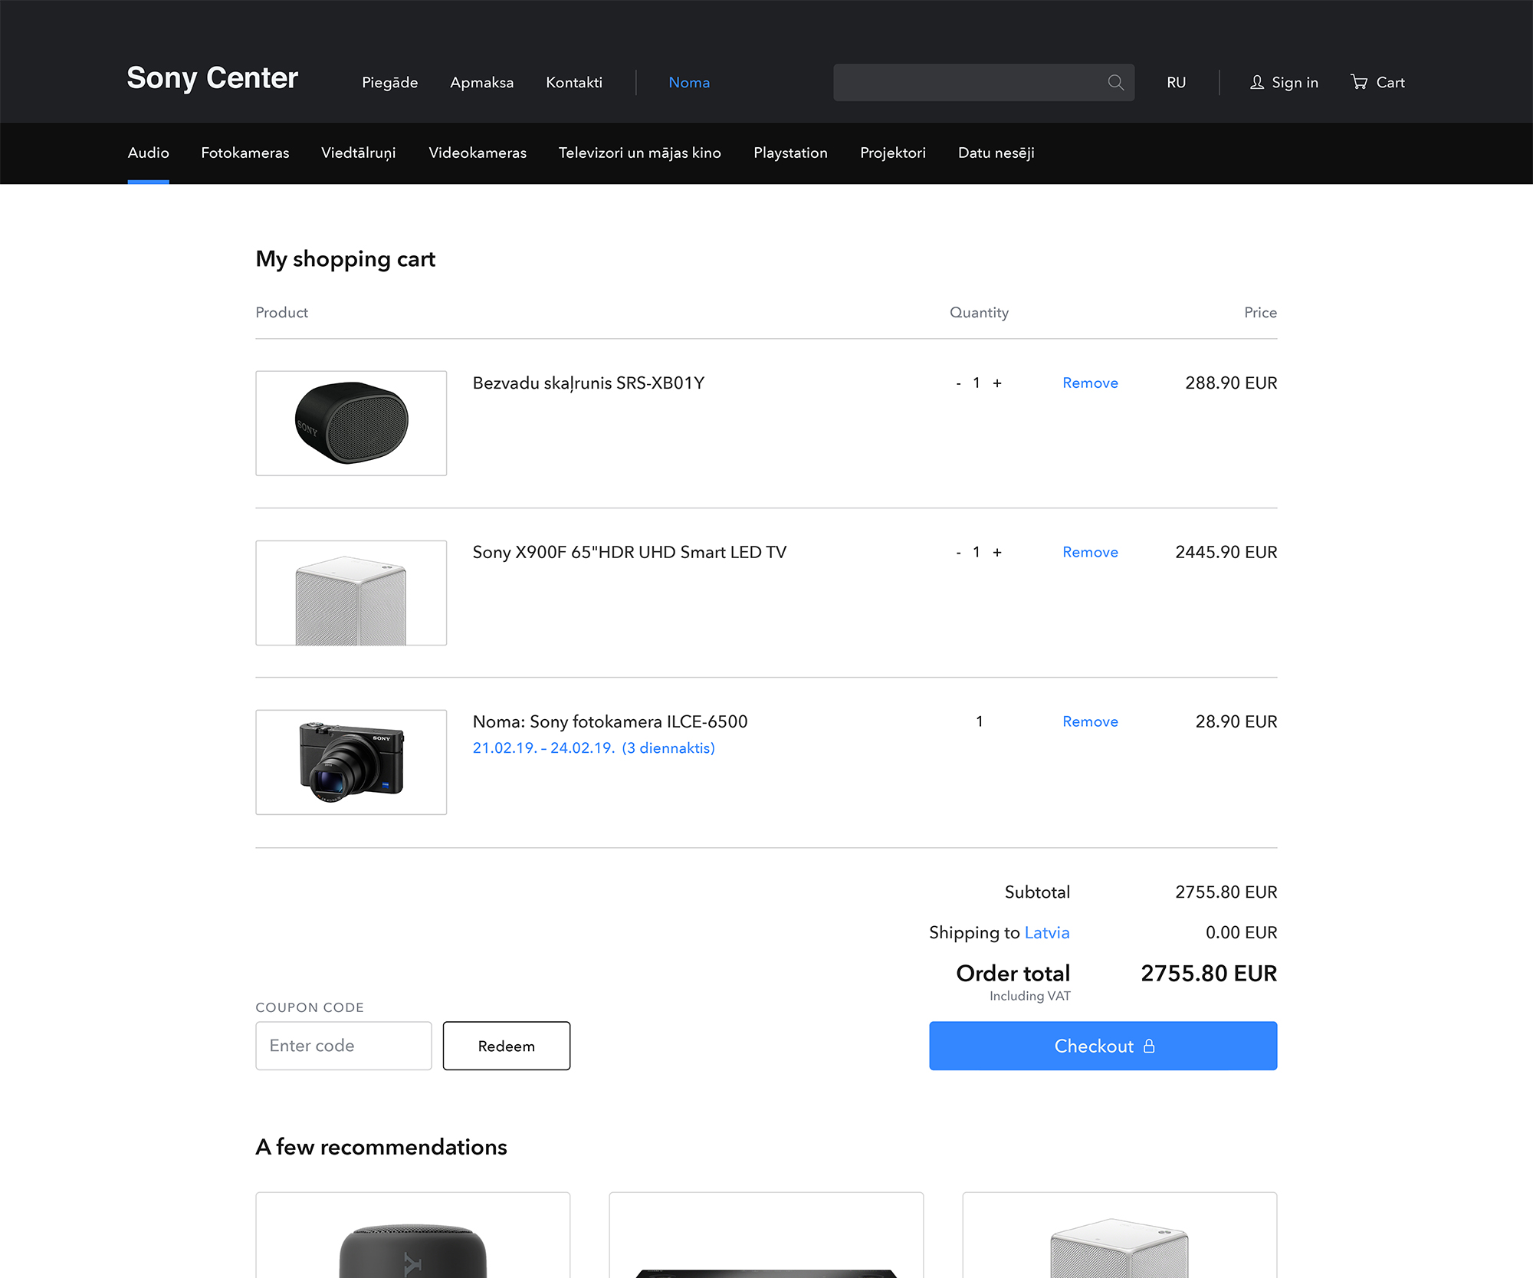Viewport: 1533px width, 1278px height.
Task: Open the middle recommended product card
Action: tap(766, 1235)
